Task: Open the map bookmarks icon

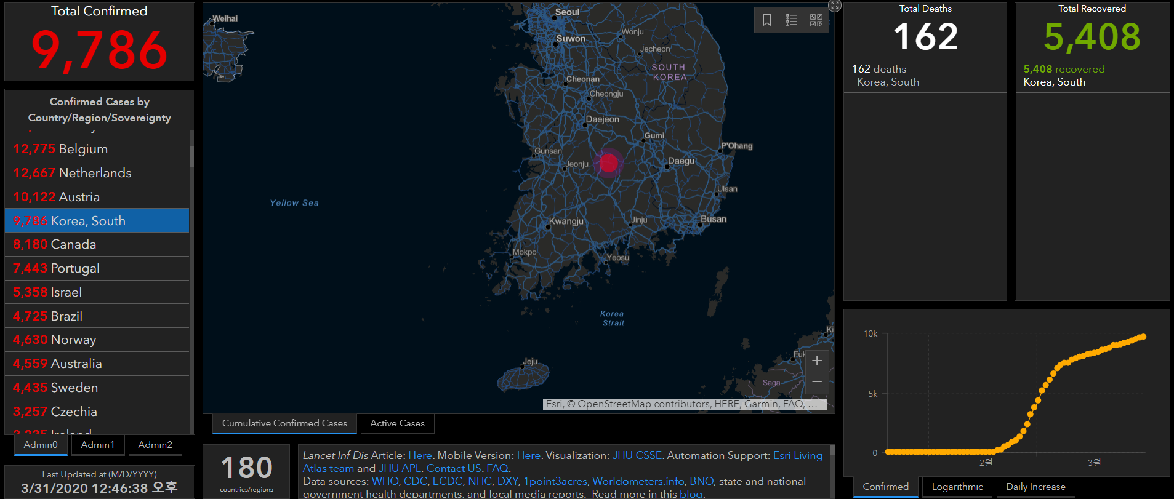Action: click(767, 20)
